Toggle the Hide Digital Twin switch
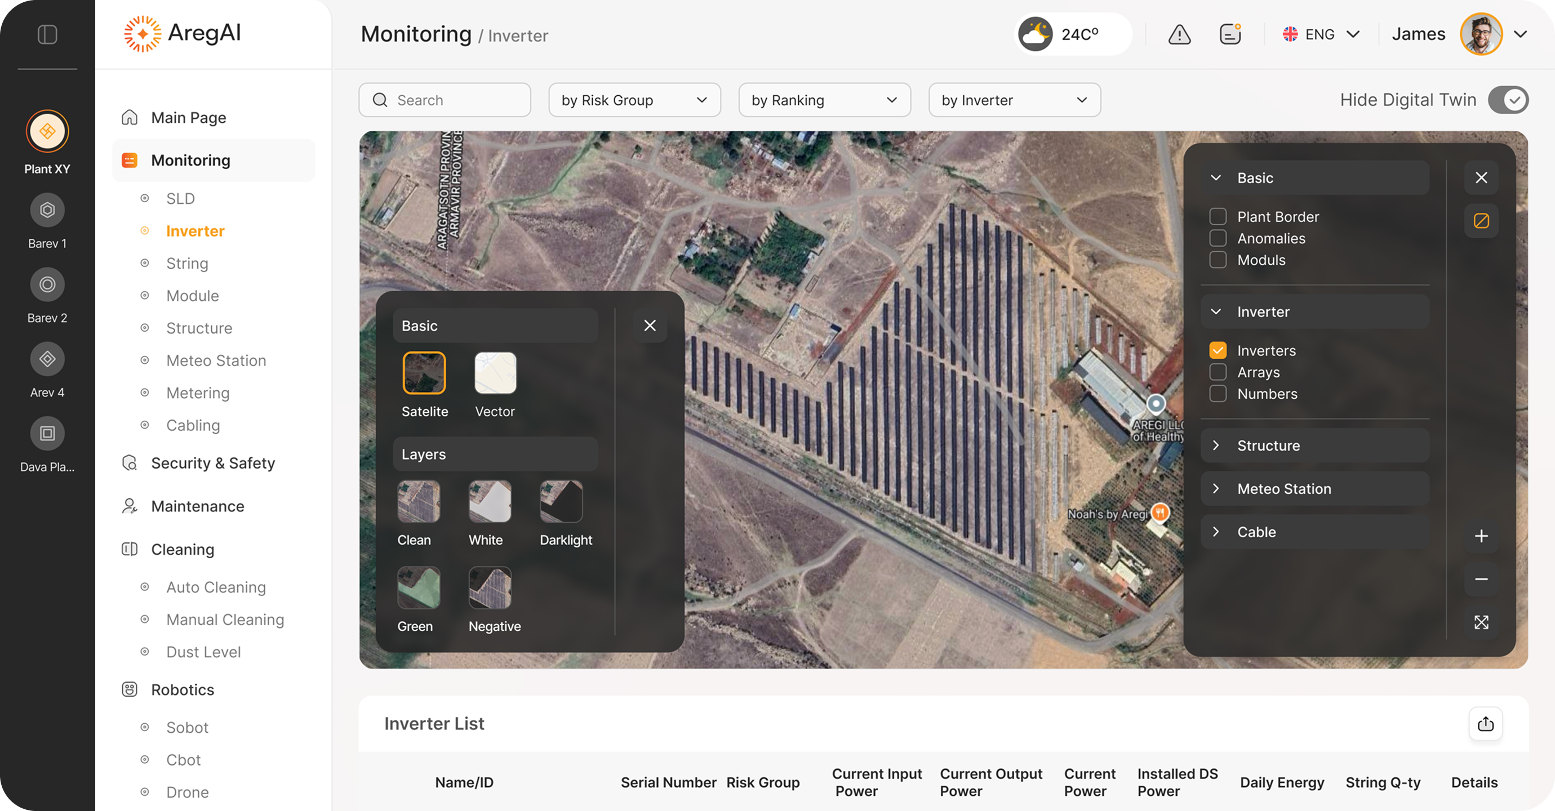 (x=1507, y=100)
